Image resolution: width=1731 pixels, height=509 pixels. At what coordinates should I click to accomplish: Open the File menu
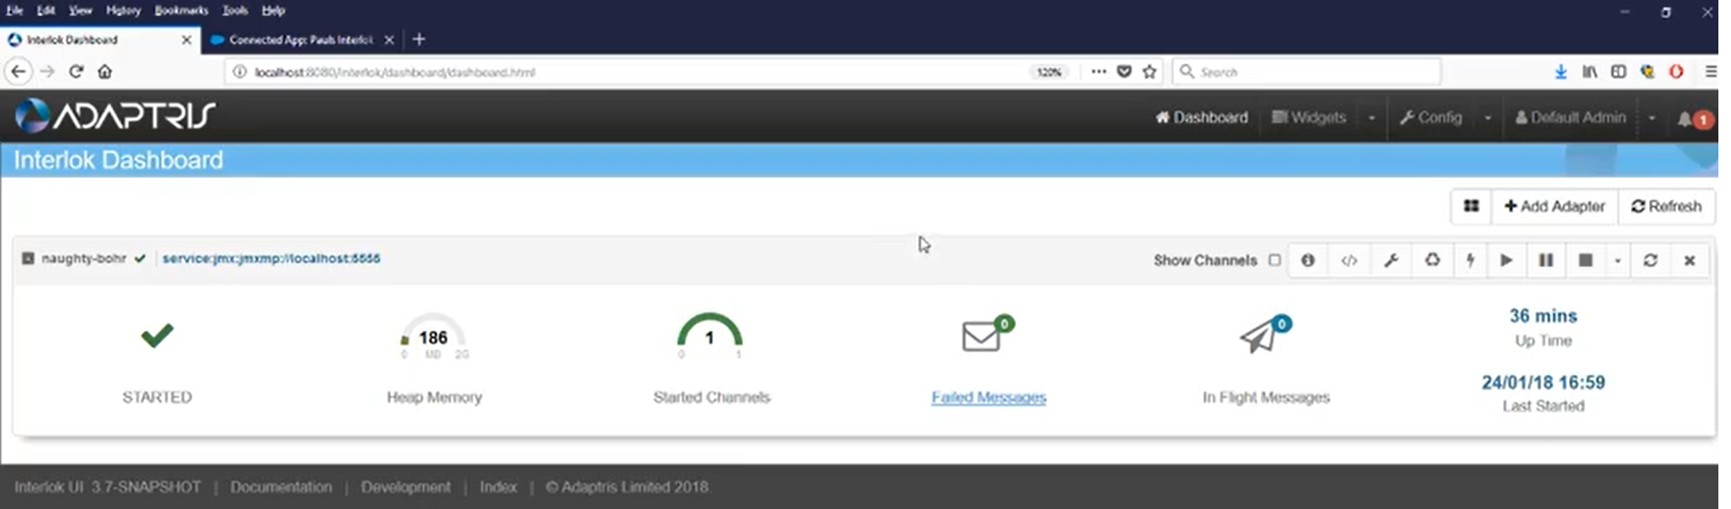coord(14,10)
